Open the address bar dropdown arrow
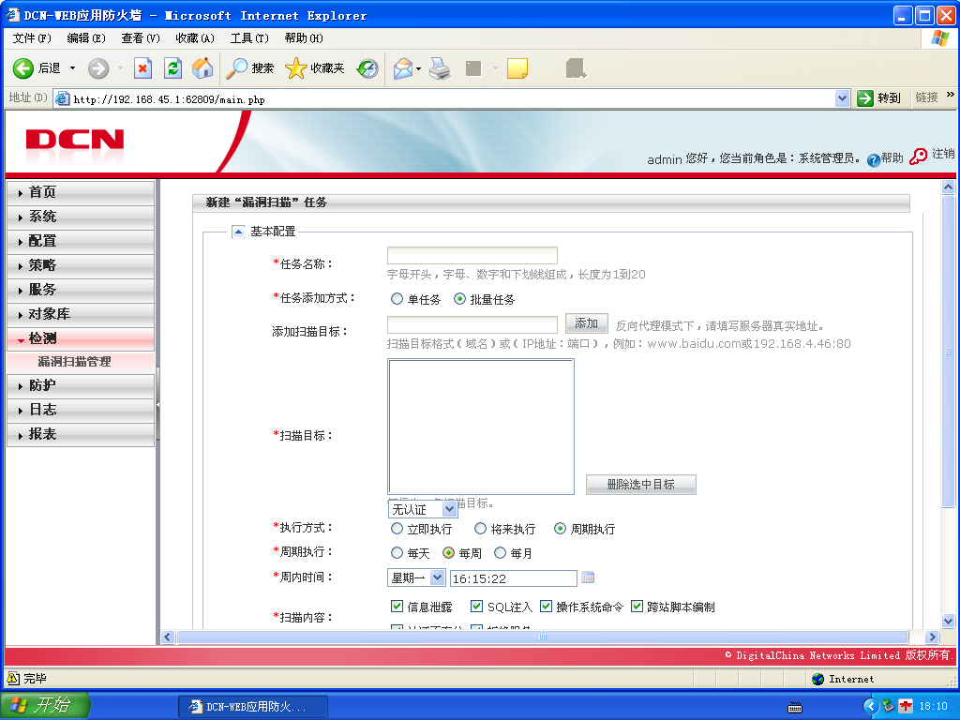Screen dimensions: 960x720 pyautogui.click(x=843, y=97)
